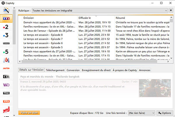175x117 pixels.
Task: Click the 'Faire un don' button
Action: tap(29, 113)
